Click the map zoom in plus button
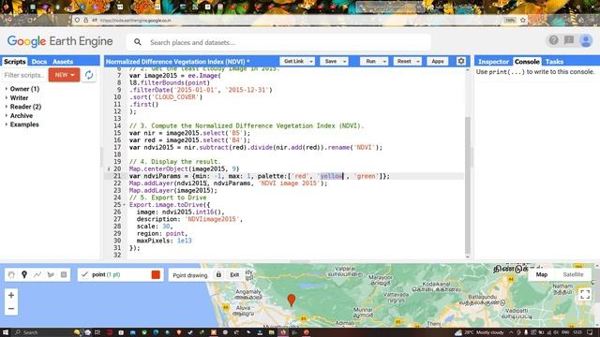The width and height of the screenshot is (600, 337). pos(11,295)
